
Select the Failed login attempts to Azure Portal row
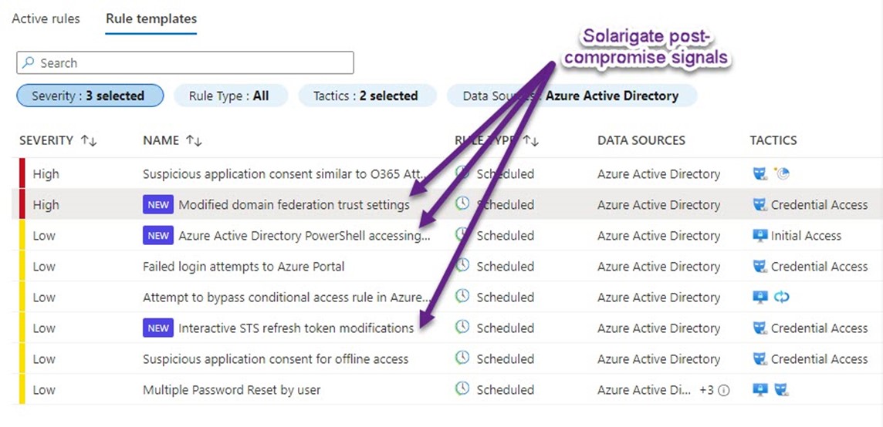(244, 267)
